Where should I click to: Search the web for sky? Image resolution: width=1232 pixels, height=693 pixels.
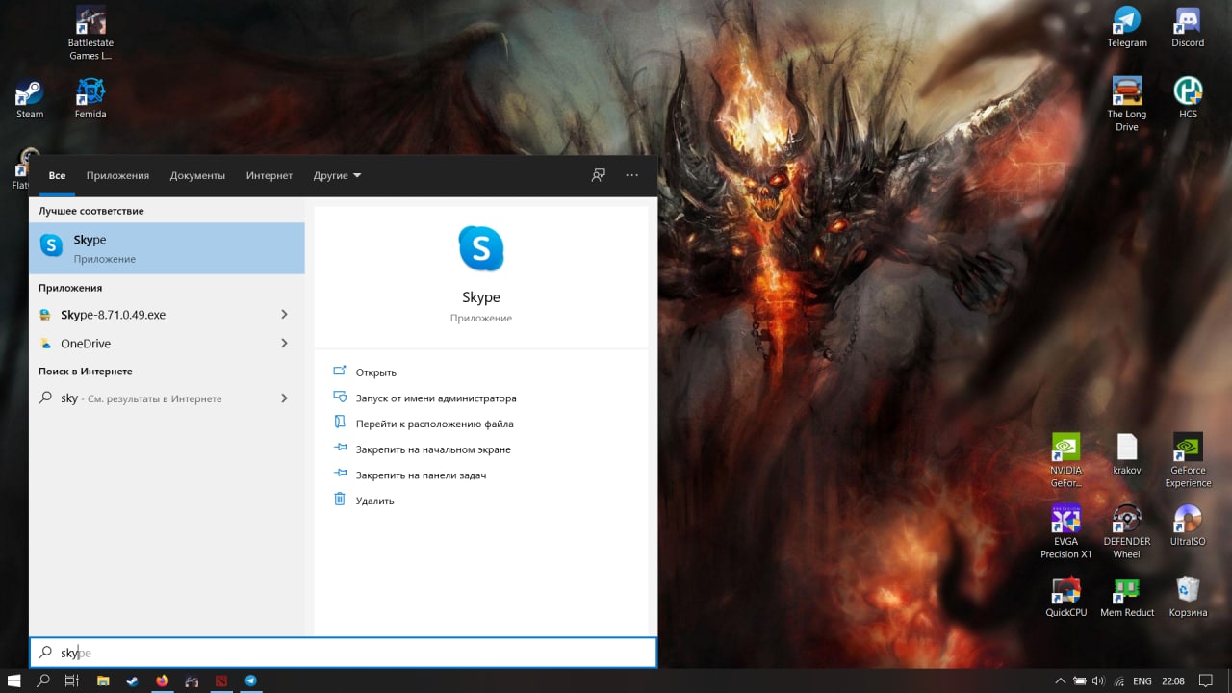(x=154, y=398)
